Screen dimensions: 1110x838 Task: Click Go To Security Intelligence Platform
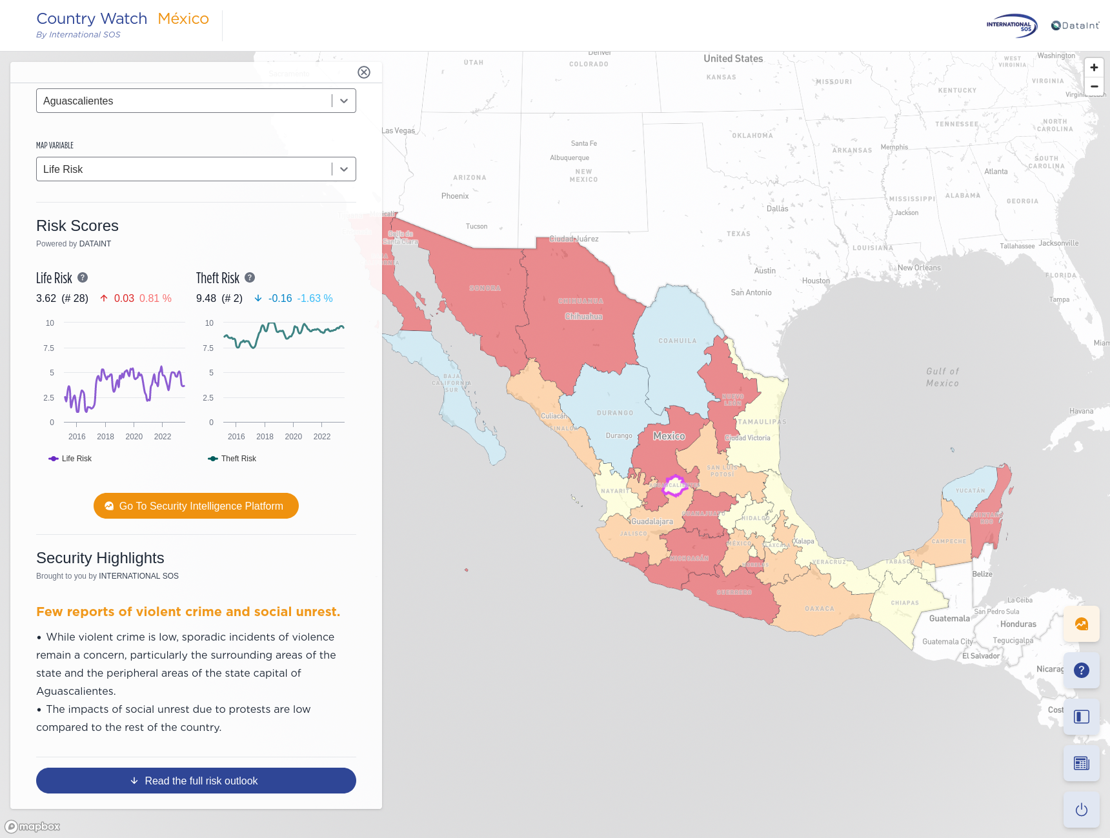[x=196, y=506]
